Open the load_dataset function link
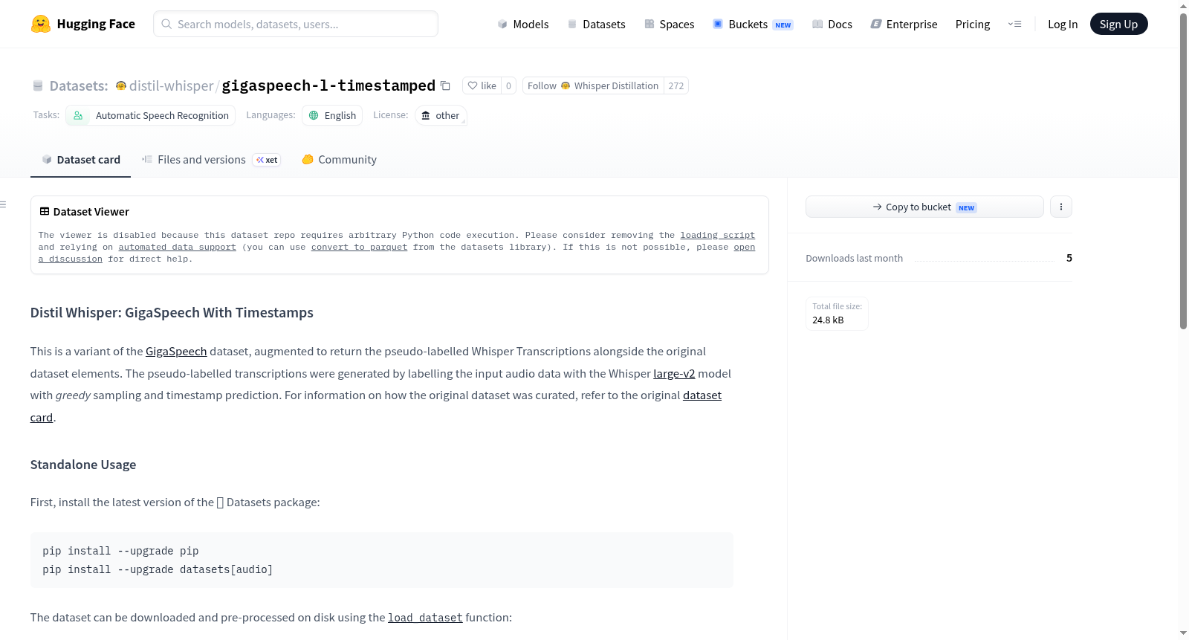 click(425, 618)
